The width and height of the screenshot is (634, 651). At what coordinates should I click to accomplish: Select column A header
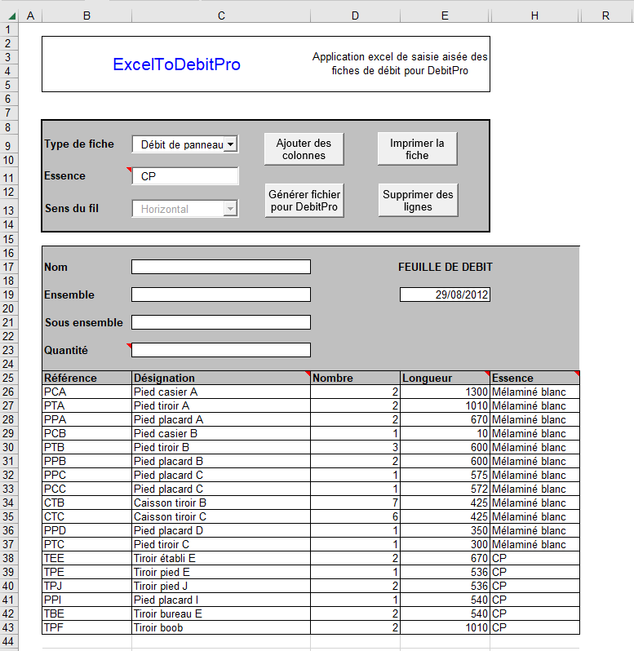coord(30,15)
